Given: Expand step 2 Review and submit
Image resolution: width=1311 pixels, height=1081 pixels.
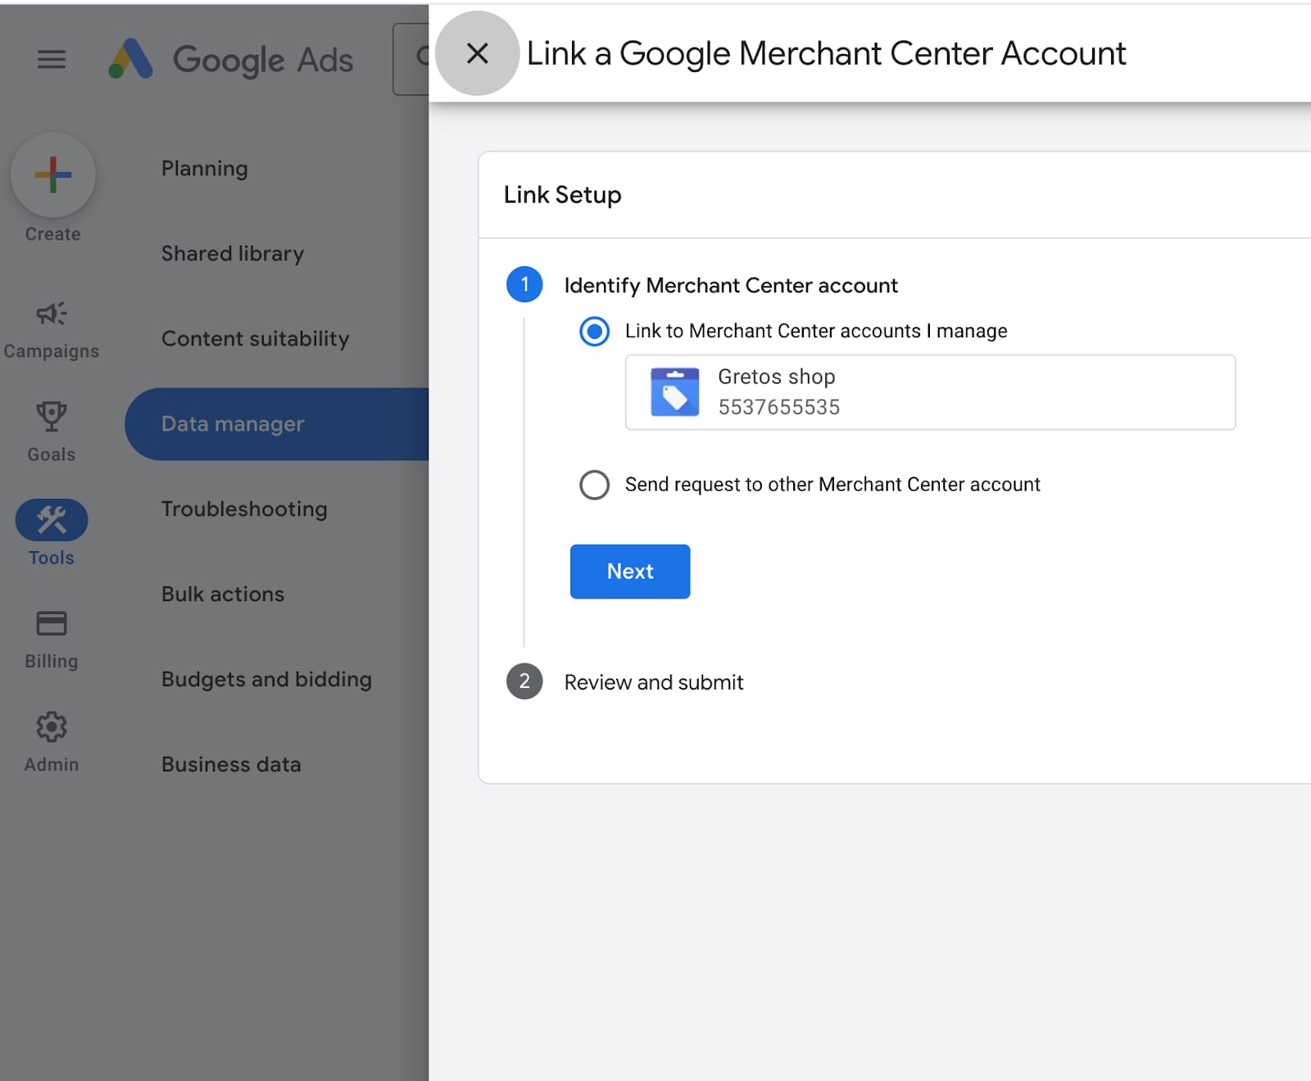Looking at the screenshot, I should pos(653,682).
